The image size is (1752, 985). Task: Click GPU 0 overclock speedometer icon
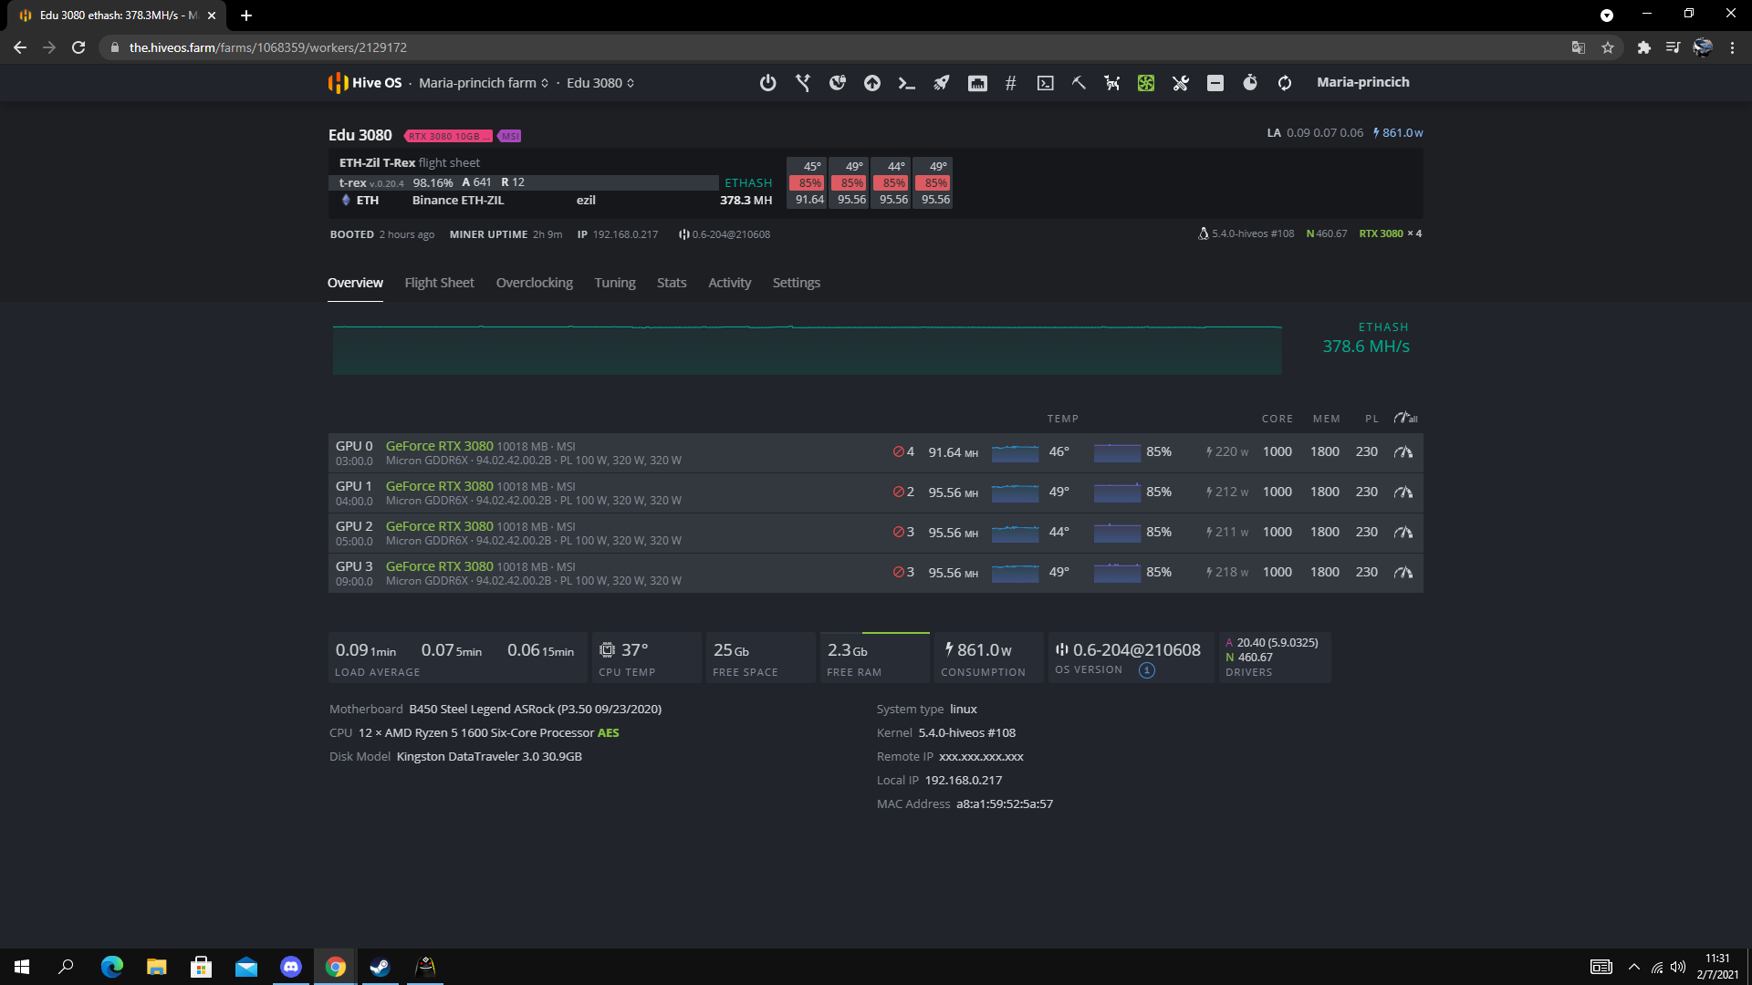(1403, 452)
